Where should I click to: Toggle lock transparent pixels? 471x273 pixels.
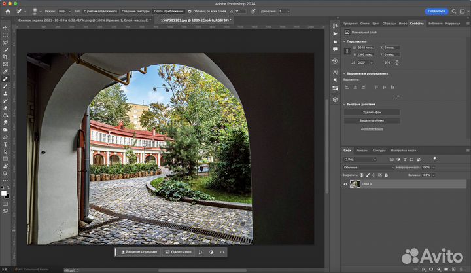point(361,175)
